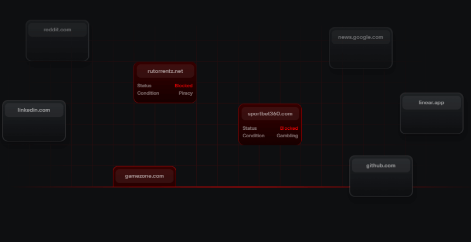Viewport: 471px width, 242px height.
Task: Click empty body of linear.app card
Action: [431, 121]
